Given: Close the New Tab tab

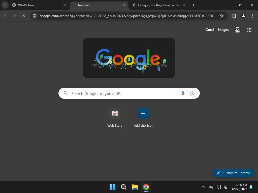Looking at the screenshot, I should (124, 5).
